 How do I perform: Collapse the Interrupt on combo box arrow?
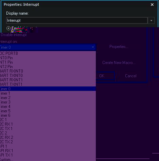click(93, 47)
